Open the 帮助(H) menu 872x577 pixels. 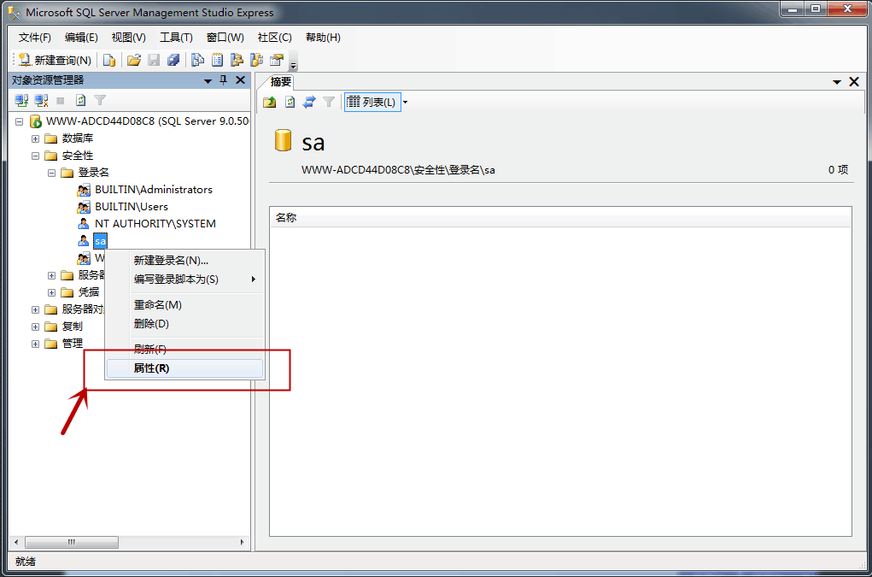323,38
